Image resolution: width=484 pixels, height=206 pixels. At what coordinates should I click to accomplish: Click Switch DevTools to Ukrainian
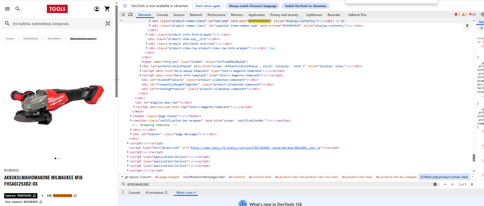pyautogui.click(x=306, y=6)
